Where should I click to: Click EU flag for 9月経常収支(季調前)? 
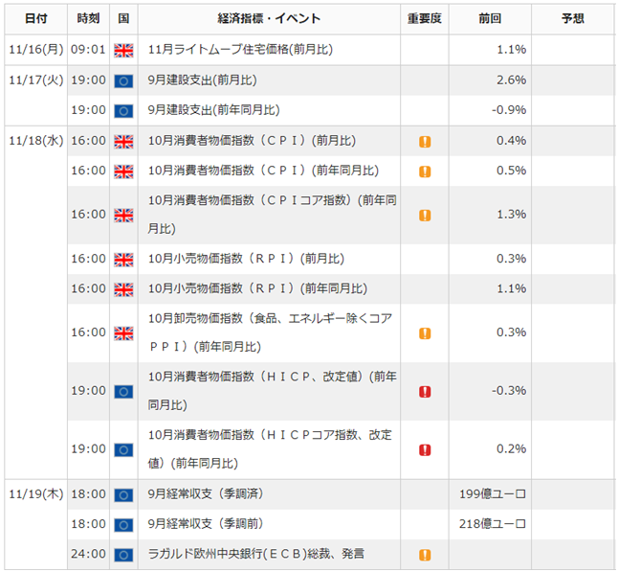tap(123, 525)
